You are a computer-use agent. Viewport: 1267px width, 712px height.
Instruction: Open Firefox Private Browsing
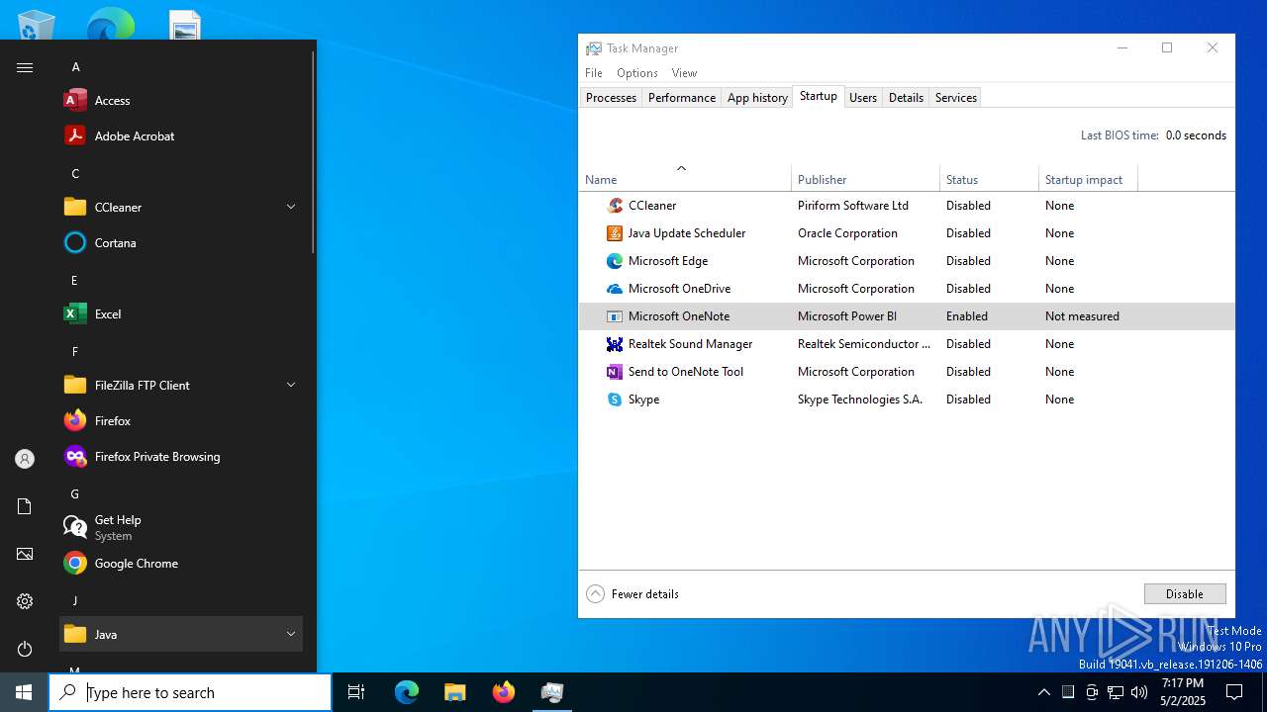coord(181,456)
